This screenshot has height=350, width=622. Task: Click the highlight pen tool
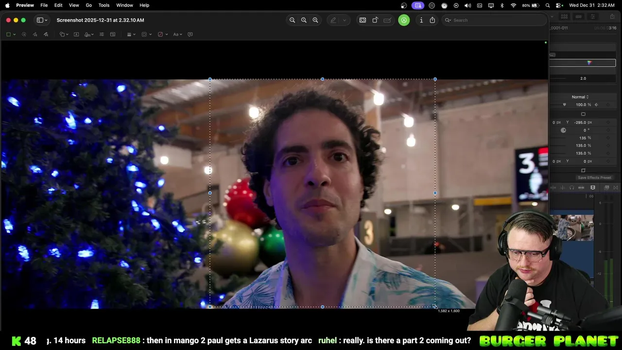click(333, 20)
